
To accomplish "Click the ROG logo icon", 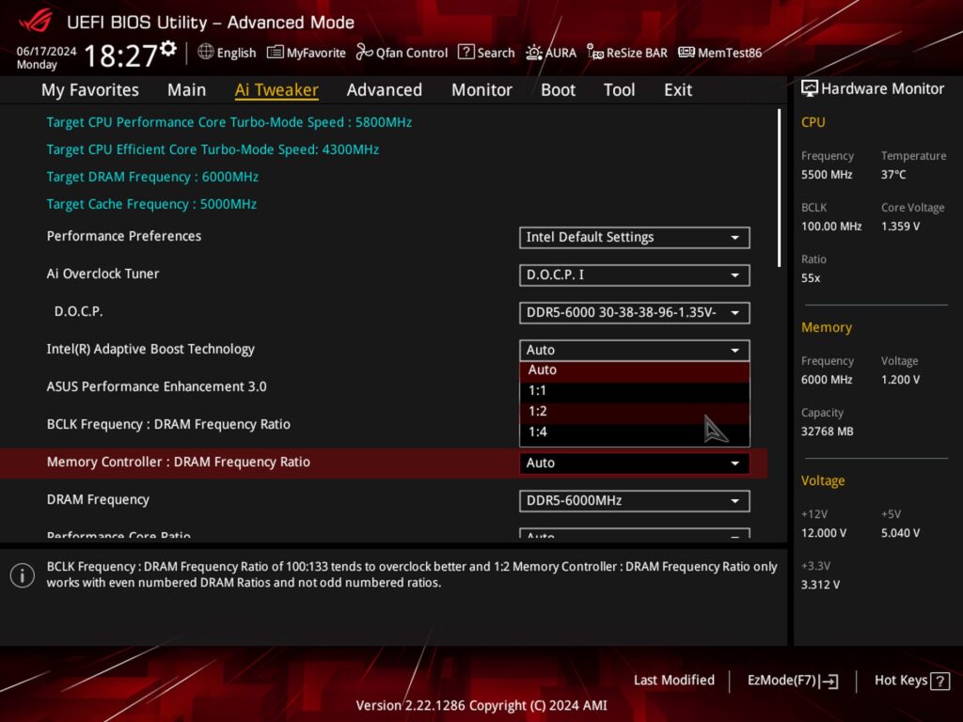I will [35, 22].
